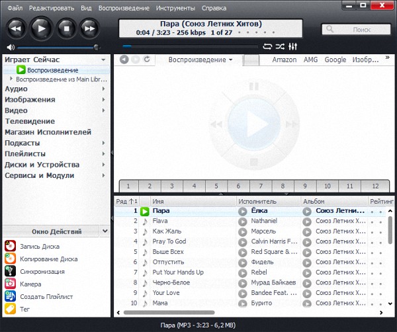Open the equalizer DSP settings icon
Screen dimensions: 397x332
(293, 47)
